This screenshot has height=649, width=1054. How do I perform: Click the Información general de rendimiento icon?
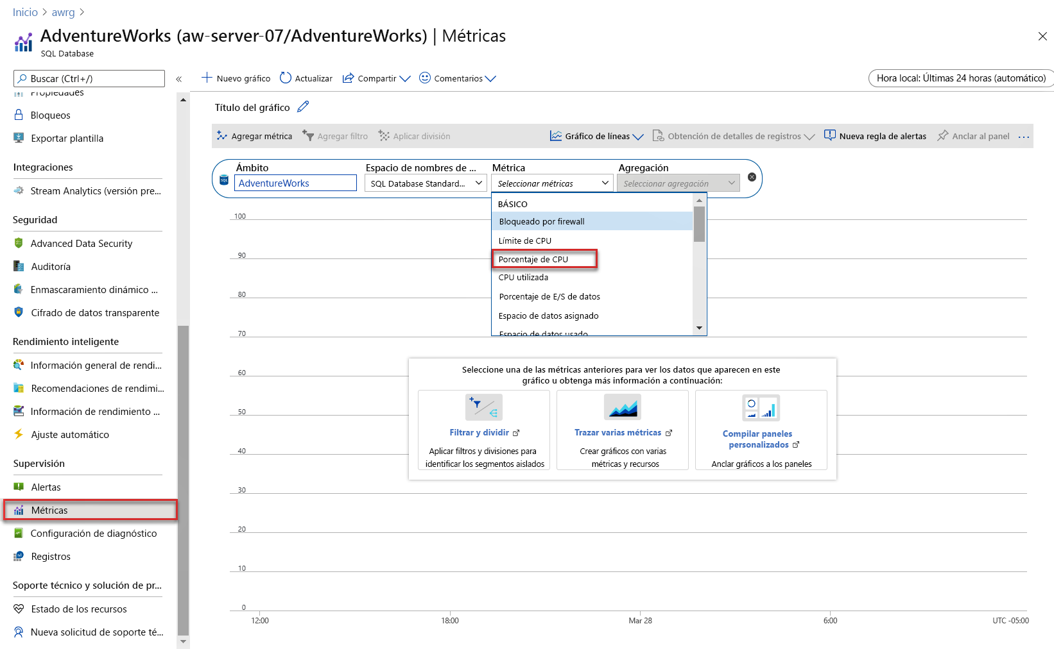[x=19, y=365]
